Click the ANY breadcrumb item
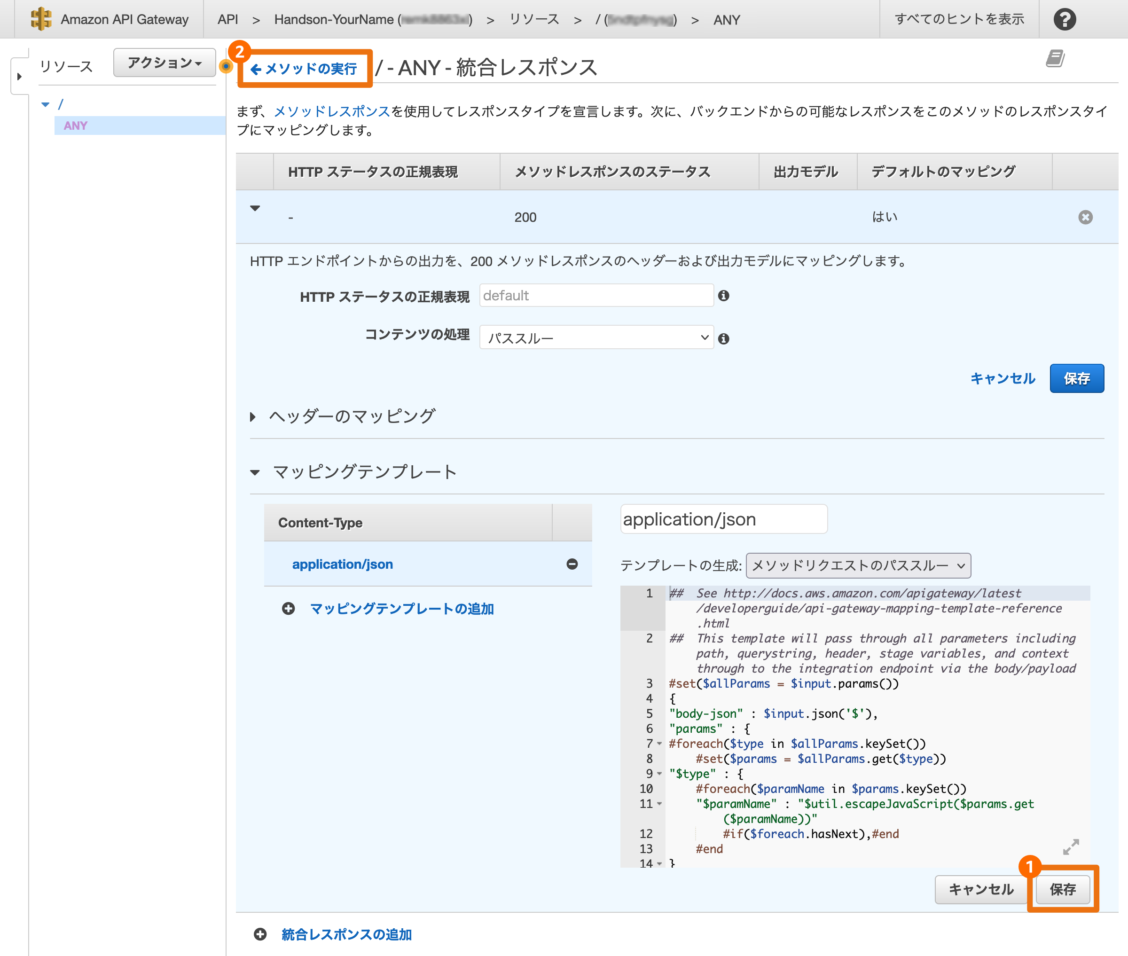 [x=727, y=20]
